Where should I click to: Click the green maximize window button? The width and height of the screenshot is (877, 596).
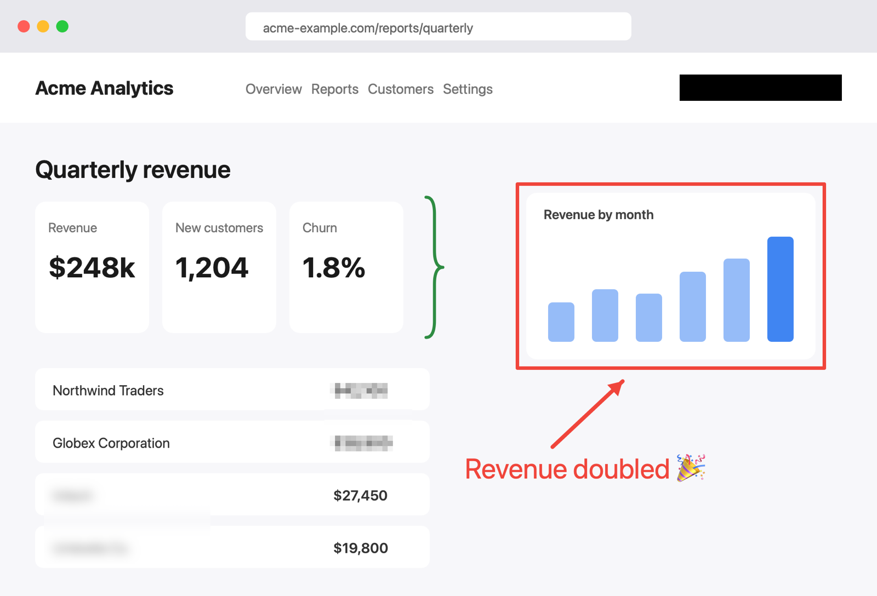pos(62,26)
